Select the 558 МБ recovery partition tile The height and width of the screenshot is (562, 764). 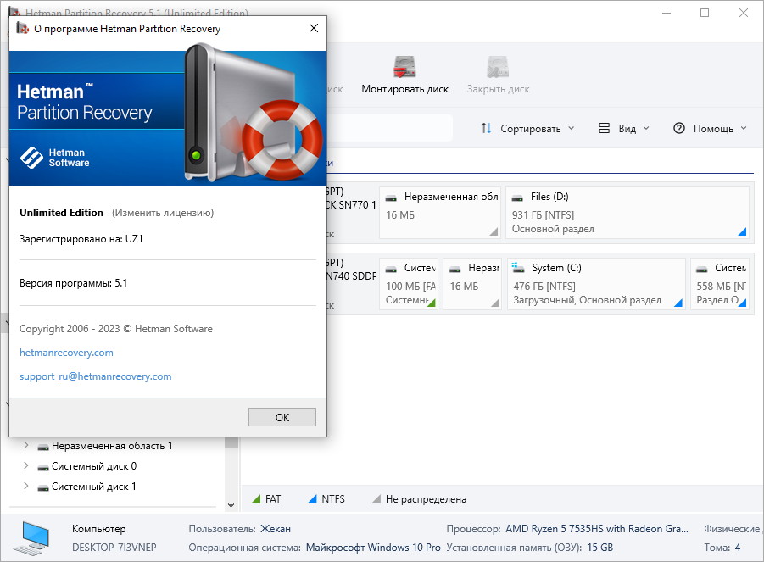pyautogui.click(x=720, y=284)
